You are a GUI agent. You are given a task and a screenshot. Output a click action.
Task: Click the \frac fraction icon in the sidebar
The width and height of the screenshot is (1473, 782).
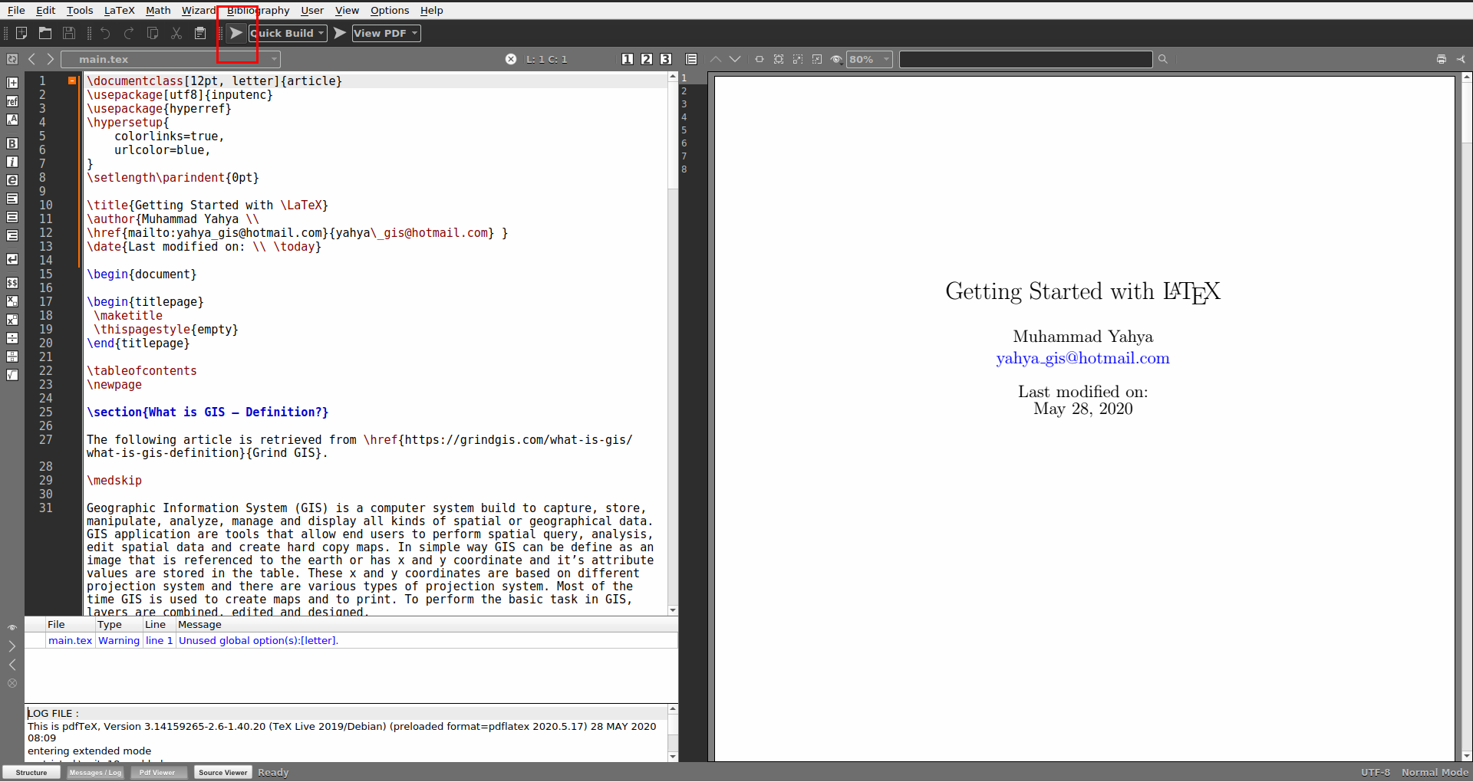[x=12, y=356]
